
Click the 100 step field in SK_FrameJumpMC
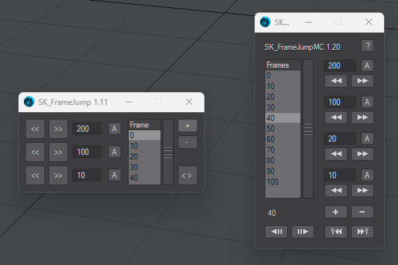point(340,102)
